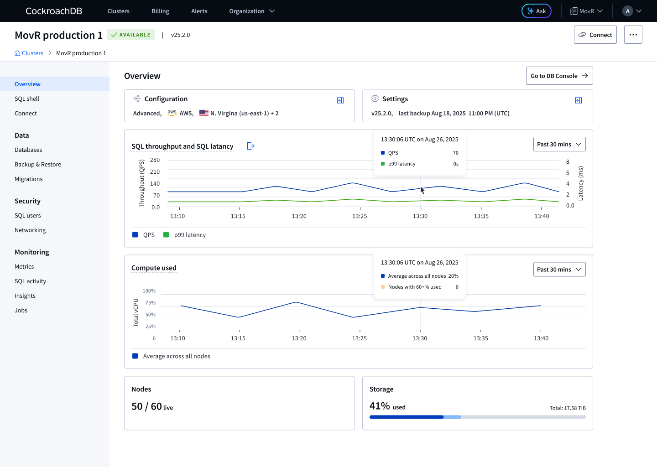Expand the Organization menu

(x=252, y=11)
